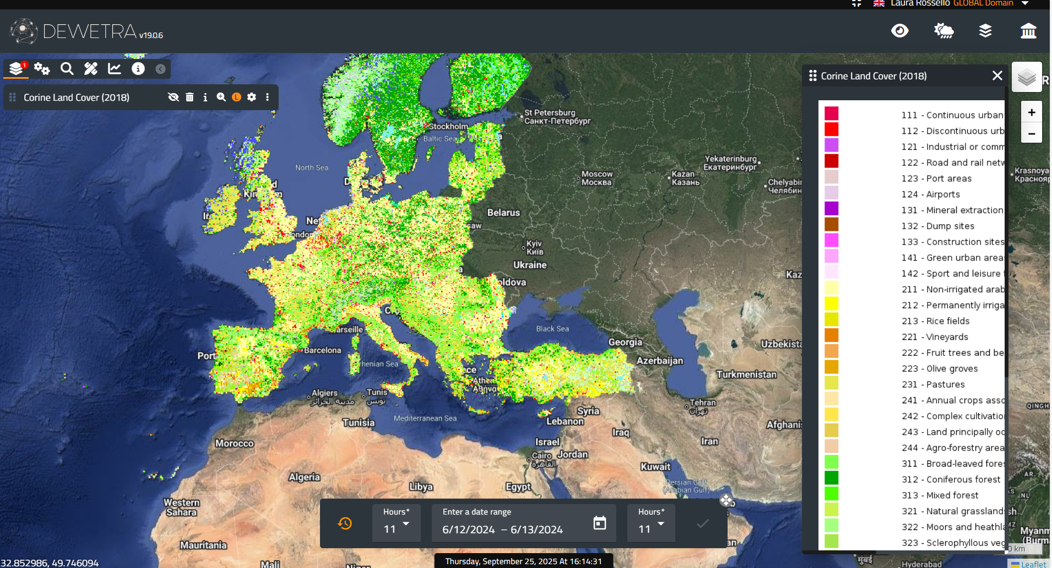Toggle the orange L legend button
1052x568 pixels.
(236, 97)
